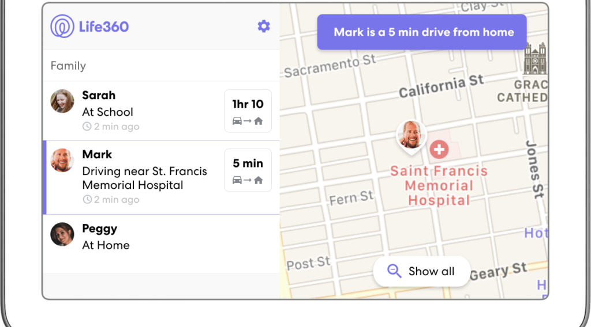Click Mark's profile photo in the list

point(62,160)
